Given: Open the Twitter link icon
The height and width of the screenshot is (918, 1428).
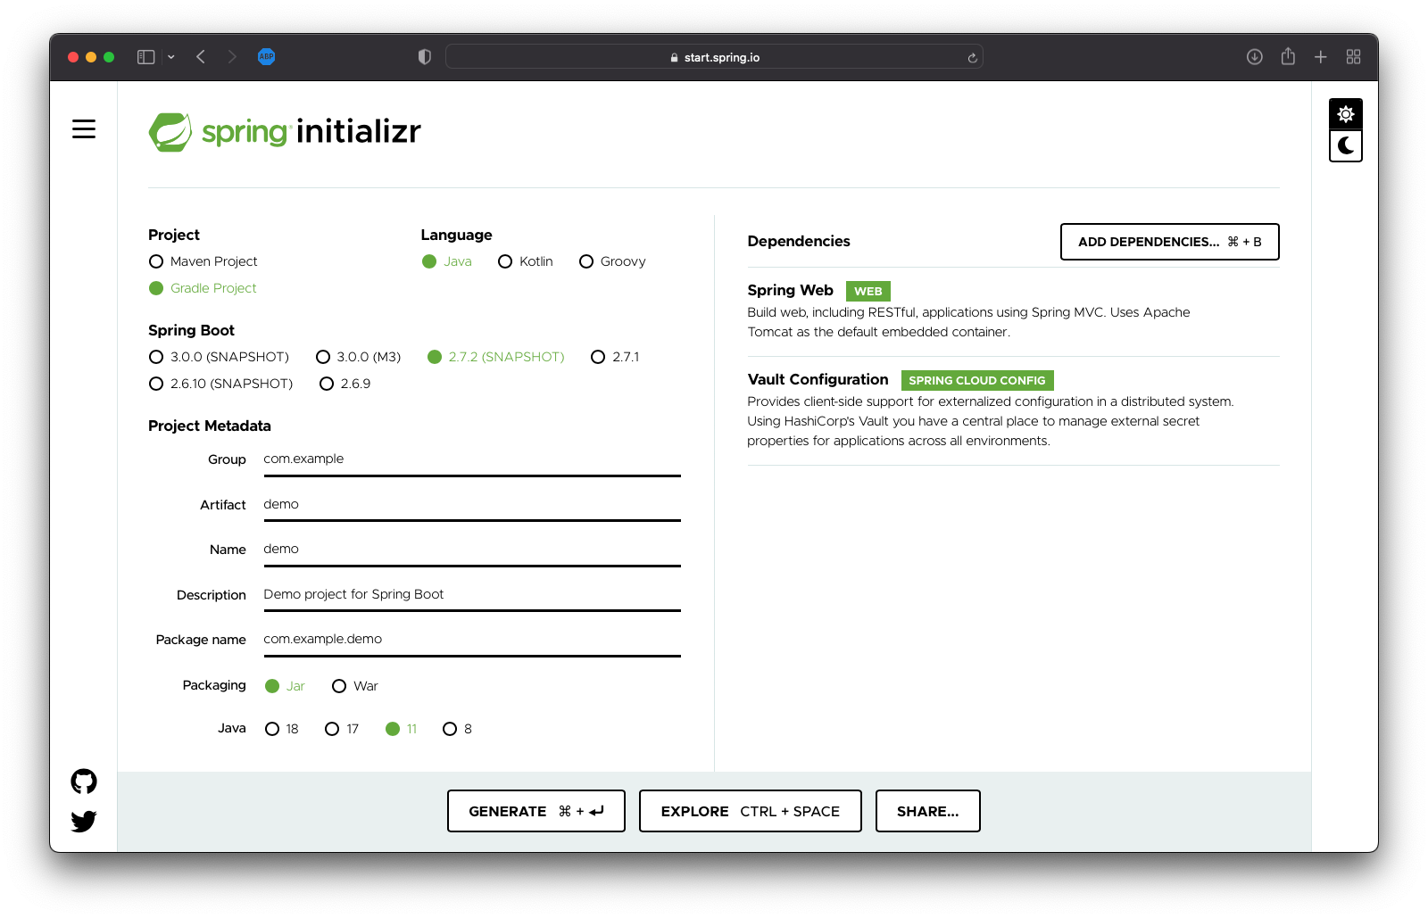Looking at the screenshot, I should pyautogui.click(x=84, y=821).
